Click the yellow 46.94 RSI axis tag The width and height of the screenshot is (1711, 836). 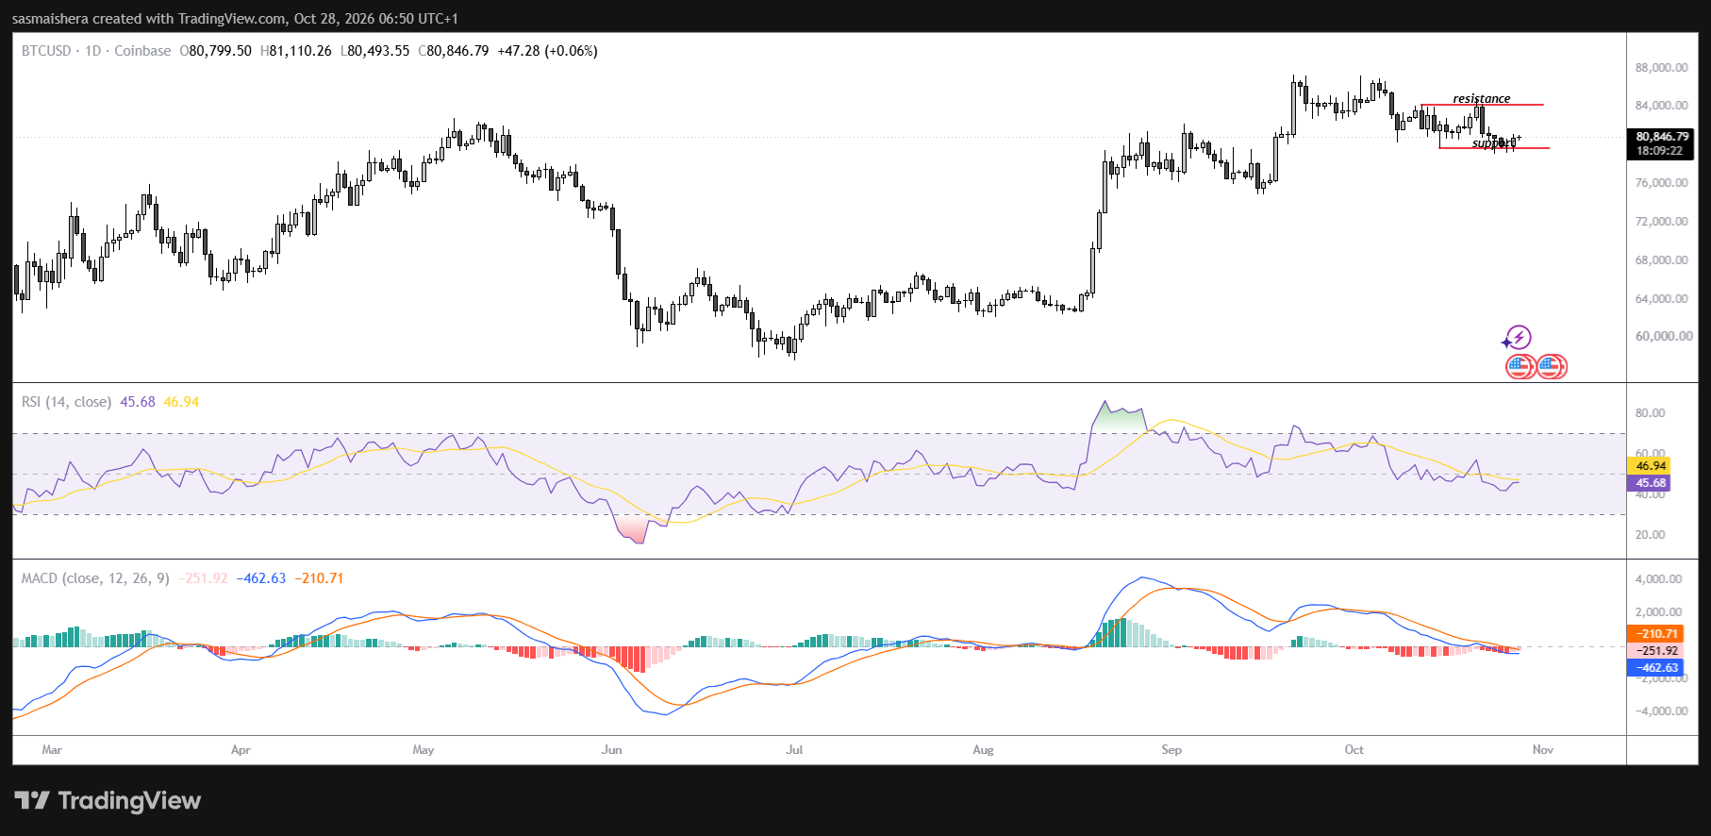pyautogui.click(x=1650, y=466)
